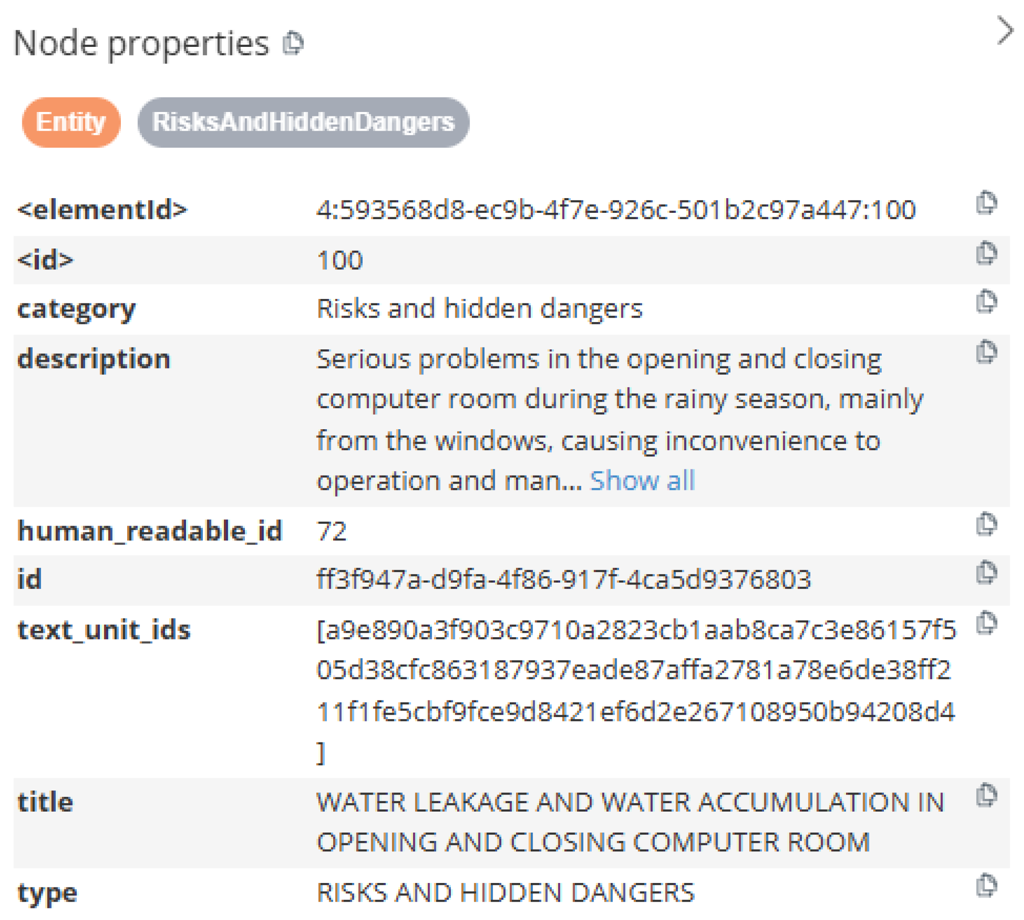This screenshot has width=1024, height=920.
Task: Click the text_unit_ids hash list
Action: click(x=636, y=671)
